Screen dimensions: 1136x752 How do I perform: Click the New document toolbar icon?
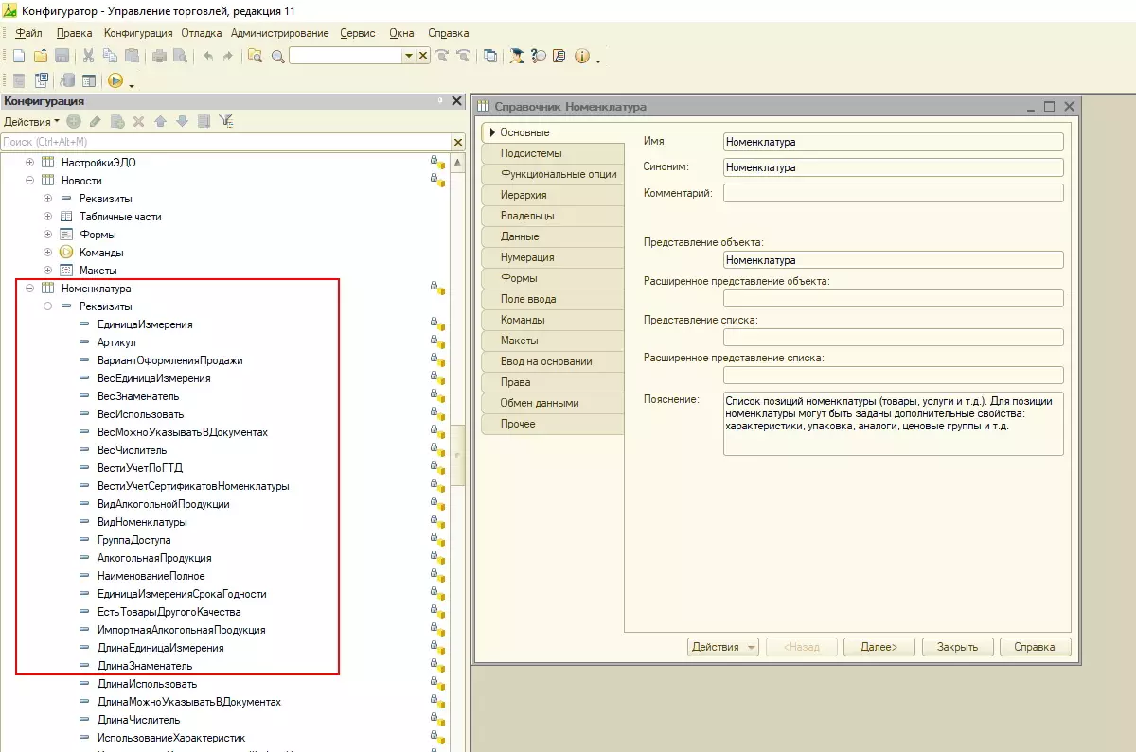pos(18,57)
